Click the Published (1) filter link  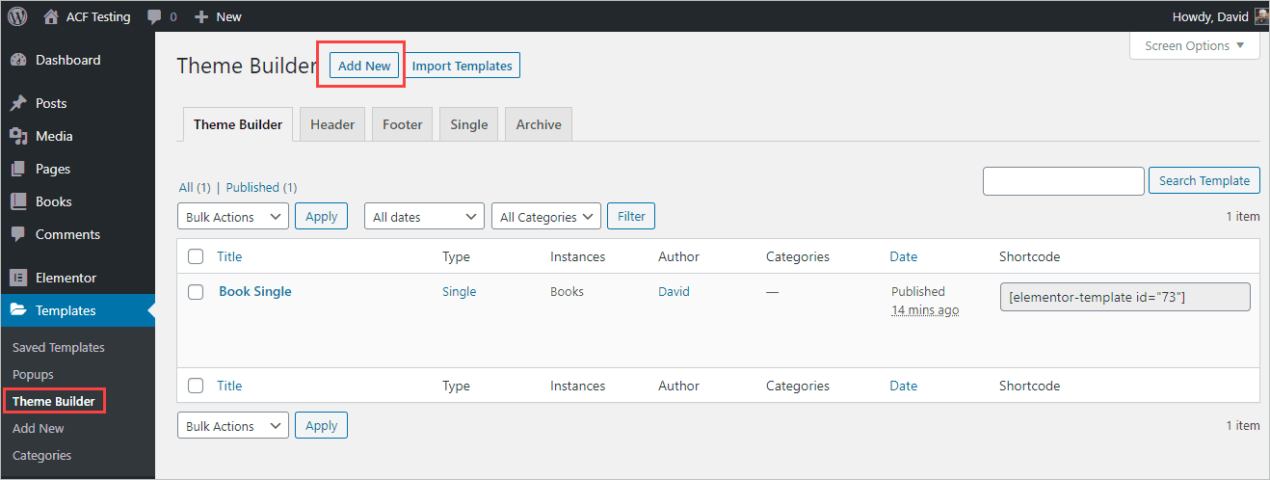click(x=261, y=187)
